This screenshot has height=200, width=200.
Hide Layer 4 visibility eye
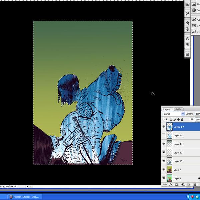click(x=164, y=170)
